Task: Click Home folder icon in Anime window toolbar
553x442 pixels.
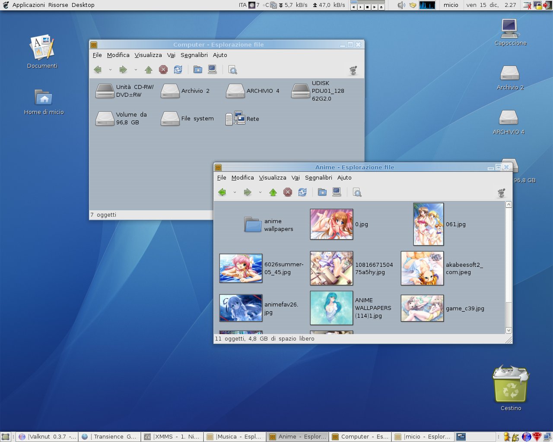Action: pyautogui.click(x=322, y=192)
